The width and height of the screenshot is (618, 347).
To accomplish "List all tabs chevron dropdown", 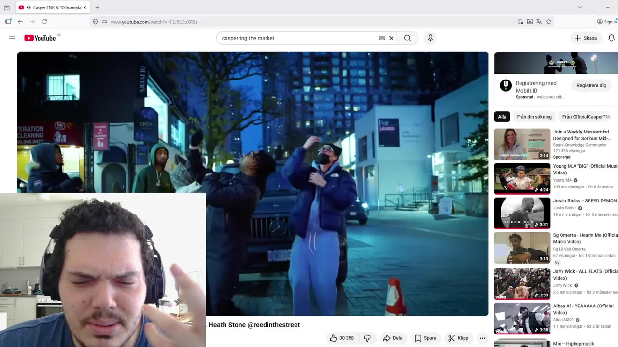I will [580, 7].
